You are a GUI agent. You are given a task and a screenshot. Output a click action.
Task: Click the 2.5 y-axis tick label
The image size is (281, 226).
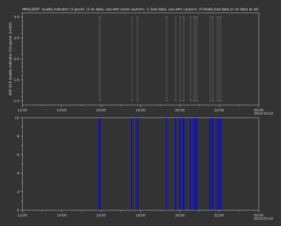16,38
